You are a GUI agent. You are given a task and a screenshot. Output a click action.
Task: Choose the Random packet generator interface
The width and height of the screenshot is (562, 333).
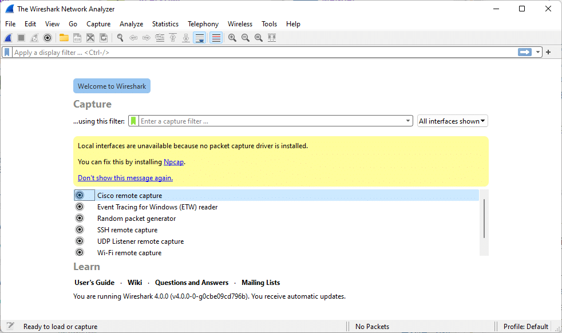click(136, 218)
